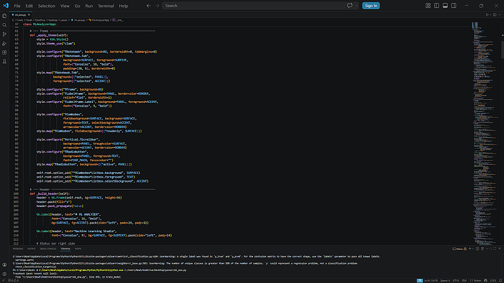Open the Extensions view
Image resolution: width=504 pixels, height=283 pixels.
[5, 52]
